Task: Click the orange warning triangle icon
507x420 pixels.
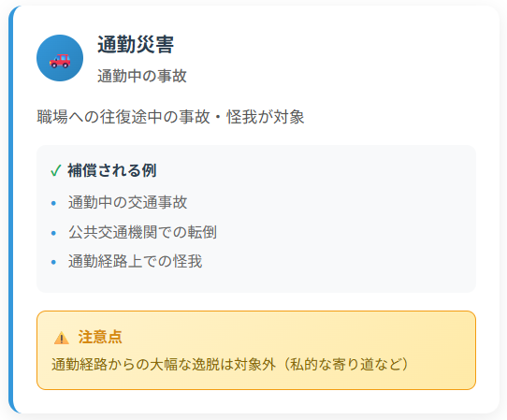Action: point(61,338)
